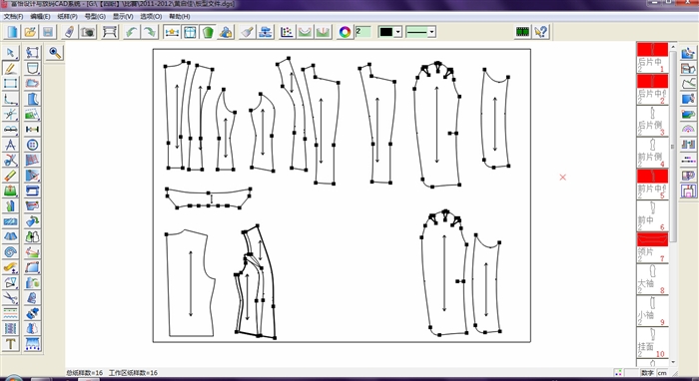Select the pencil drawing tool in left toolbox

point(11,68)
